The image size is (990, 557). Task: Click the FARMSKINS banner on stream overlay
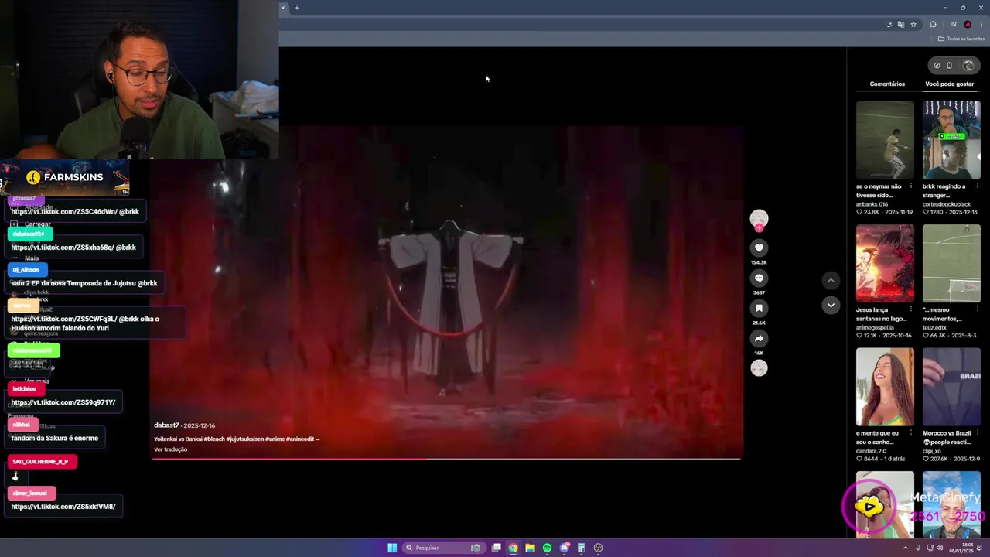65,177
